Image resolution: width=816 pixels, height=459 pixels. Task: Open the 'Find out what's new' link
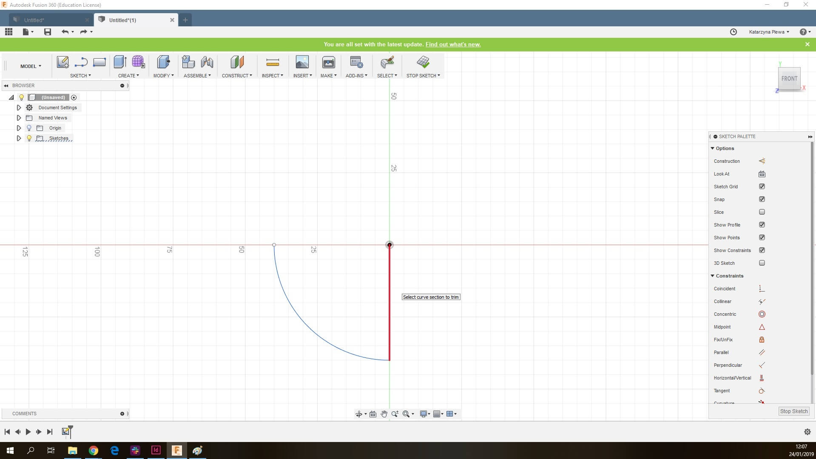(453, 44)
